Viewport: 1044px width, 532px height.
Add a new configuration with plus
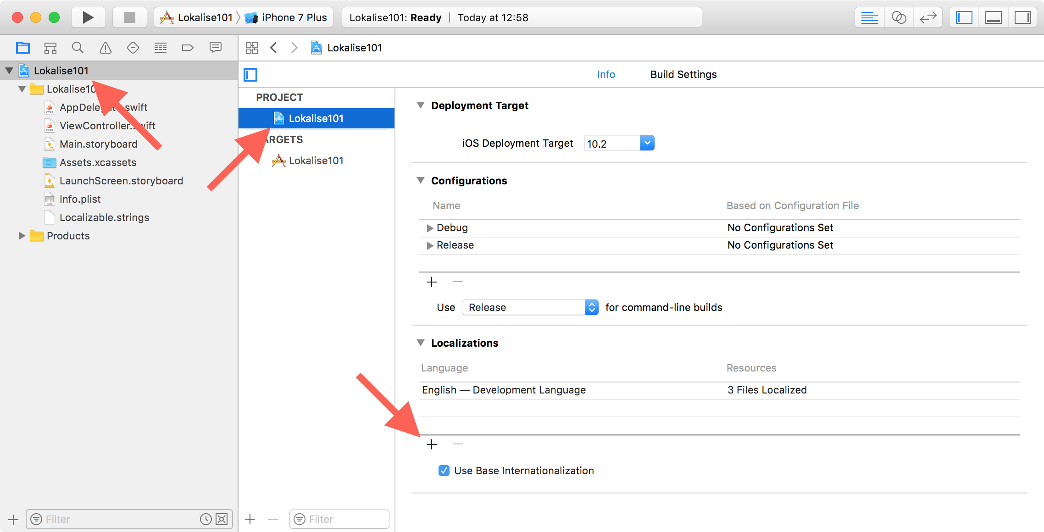click(x=432, y=282)
